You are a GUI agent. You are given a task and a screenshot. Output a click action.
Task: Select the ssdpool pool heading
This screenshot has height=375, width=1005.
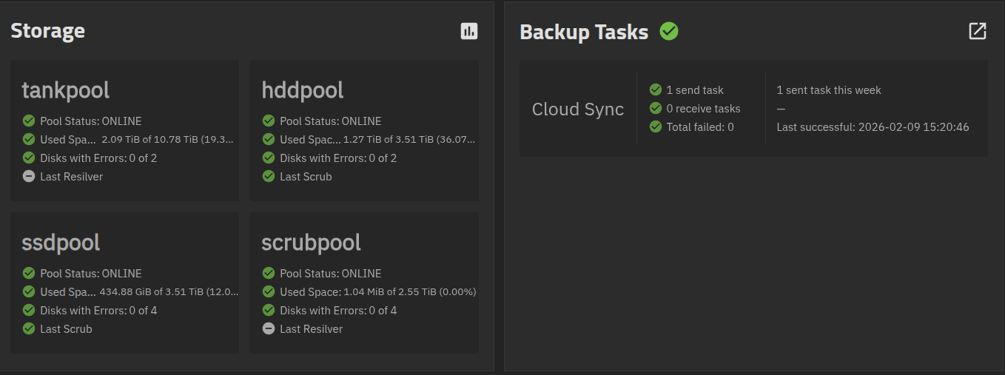61,243
